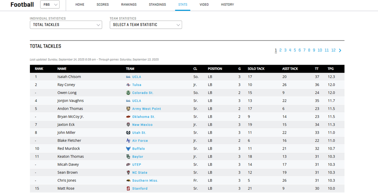
Task: Go to results page 2
Action: coord(281,50)
